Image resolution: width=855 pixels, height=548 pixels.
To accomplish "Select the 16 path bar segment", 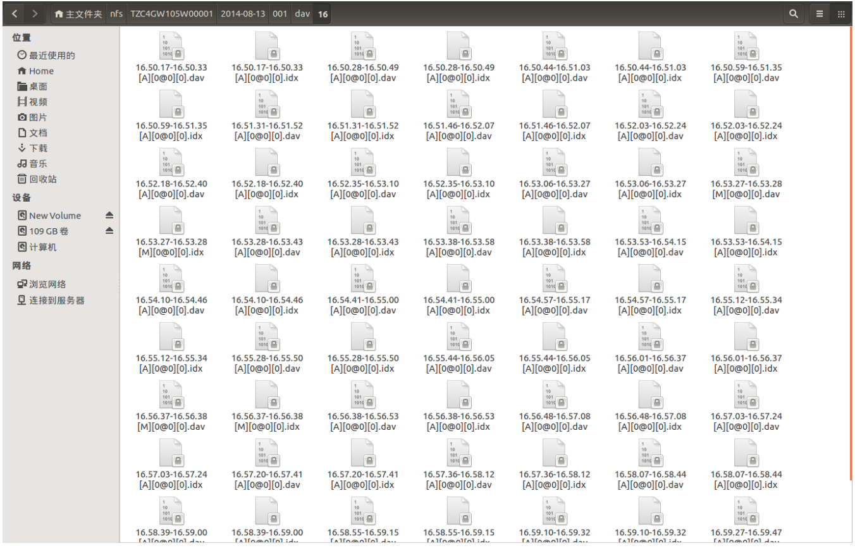I will click(323, 14).
